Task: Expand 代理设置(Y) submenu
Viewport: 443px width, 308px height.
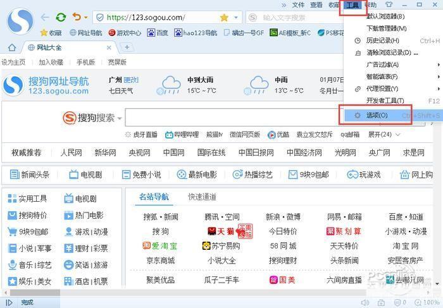Action: pyautogui.click(x=393, y=89)
